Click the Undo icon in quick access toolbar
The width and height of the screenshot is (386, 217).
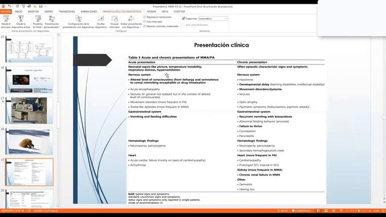coord(10,7)
